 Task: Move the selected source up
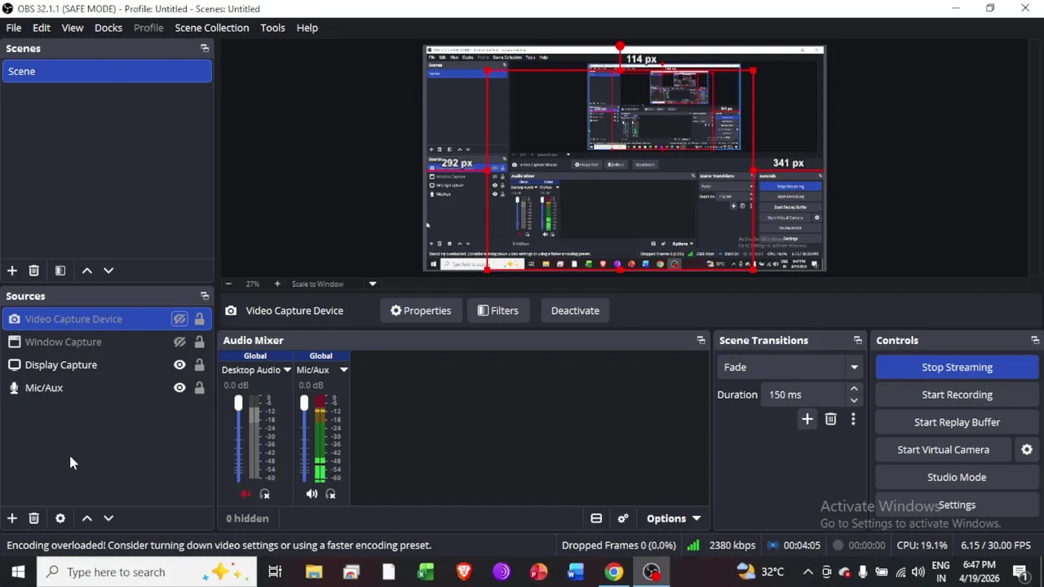tap(86, 519)
